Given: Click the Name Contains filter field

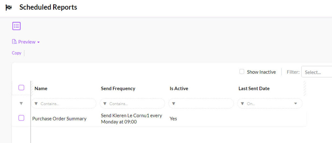Looking at the screenshot, I should tap(64, 103).
